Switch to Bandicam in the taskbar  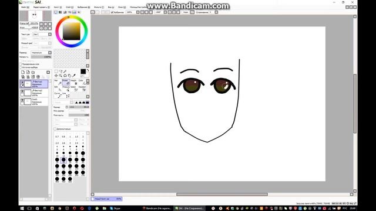(157, 209)
